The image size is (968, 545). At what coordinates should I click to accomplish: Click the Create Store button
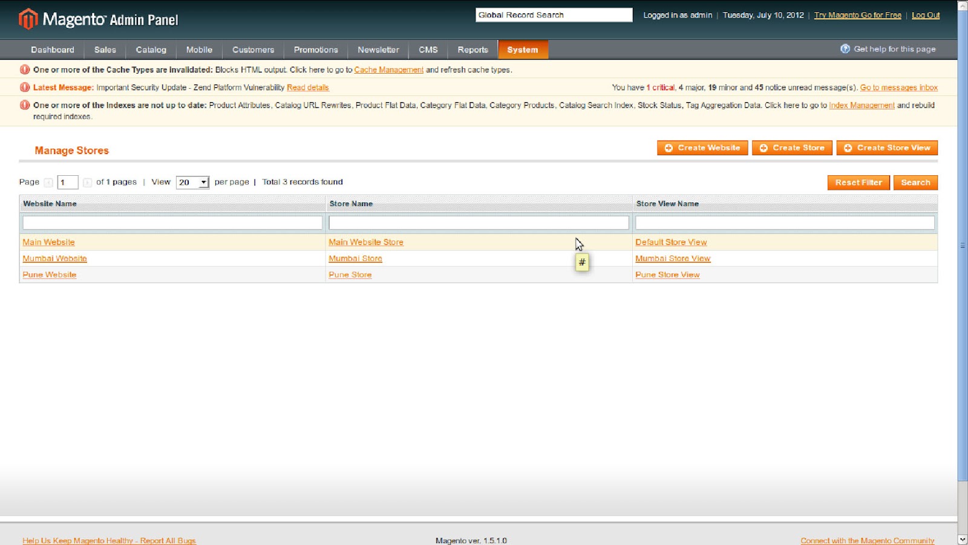tap(792, 148)
